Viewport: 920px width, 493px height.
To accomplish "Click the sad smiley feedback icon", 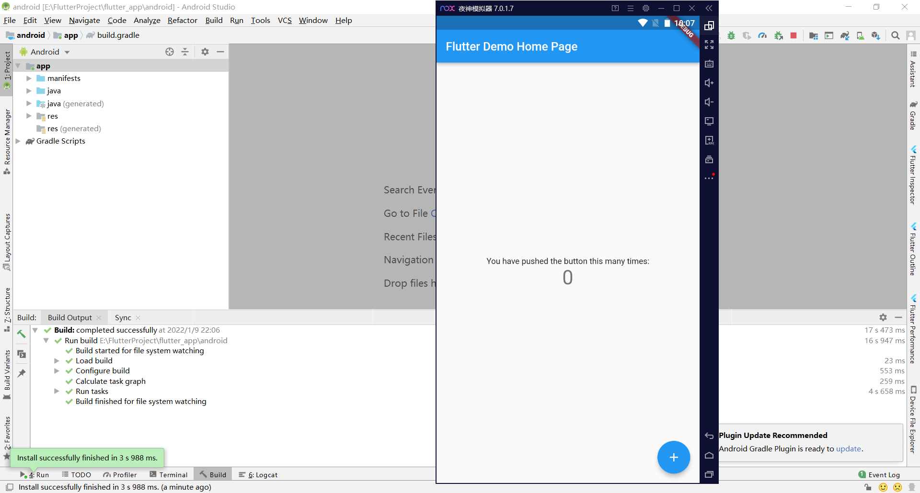I will point(897,487).
